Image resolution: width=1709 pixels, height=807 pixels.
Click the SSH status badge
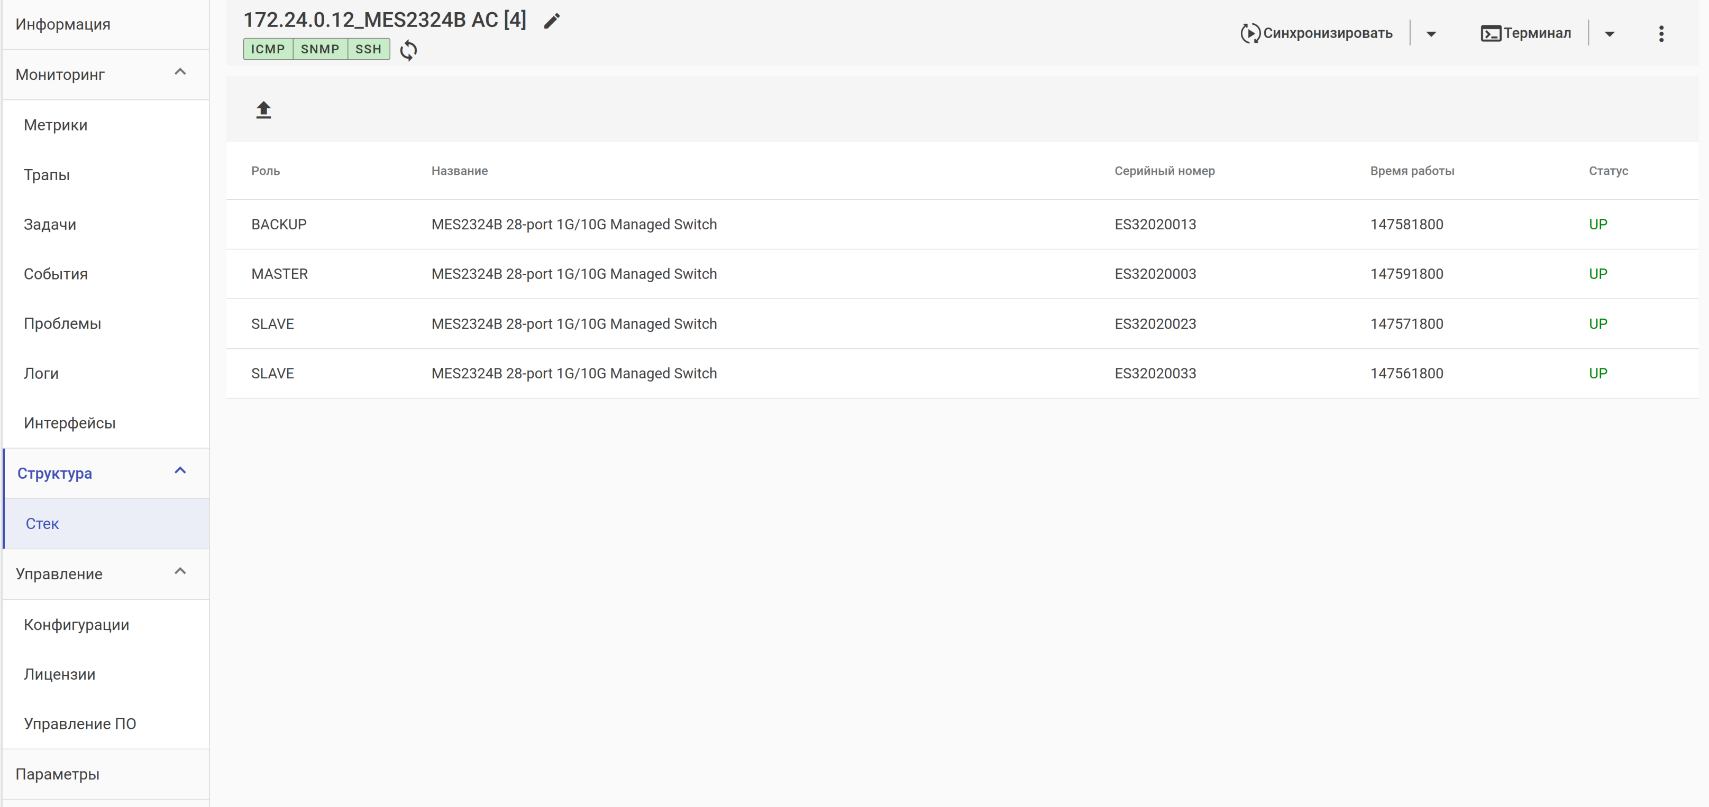368,49
